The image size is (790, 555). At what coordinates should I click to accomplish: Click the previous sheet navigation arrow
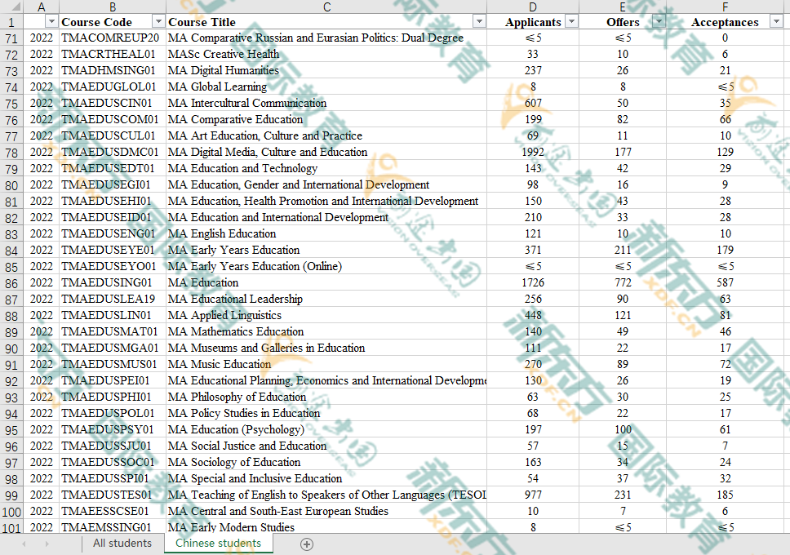click(x=24, y=544)
